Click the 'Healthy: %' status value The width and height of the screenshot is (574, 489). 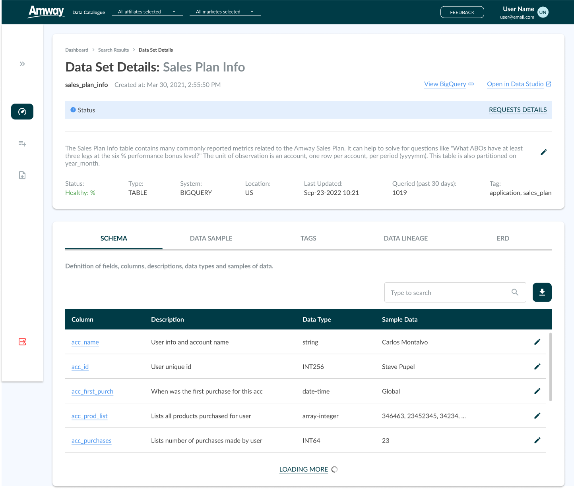(x=80, y=193)
